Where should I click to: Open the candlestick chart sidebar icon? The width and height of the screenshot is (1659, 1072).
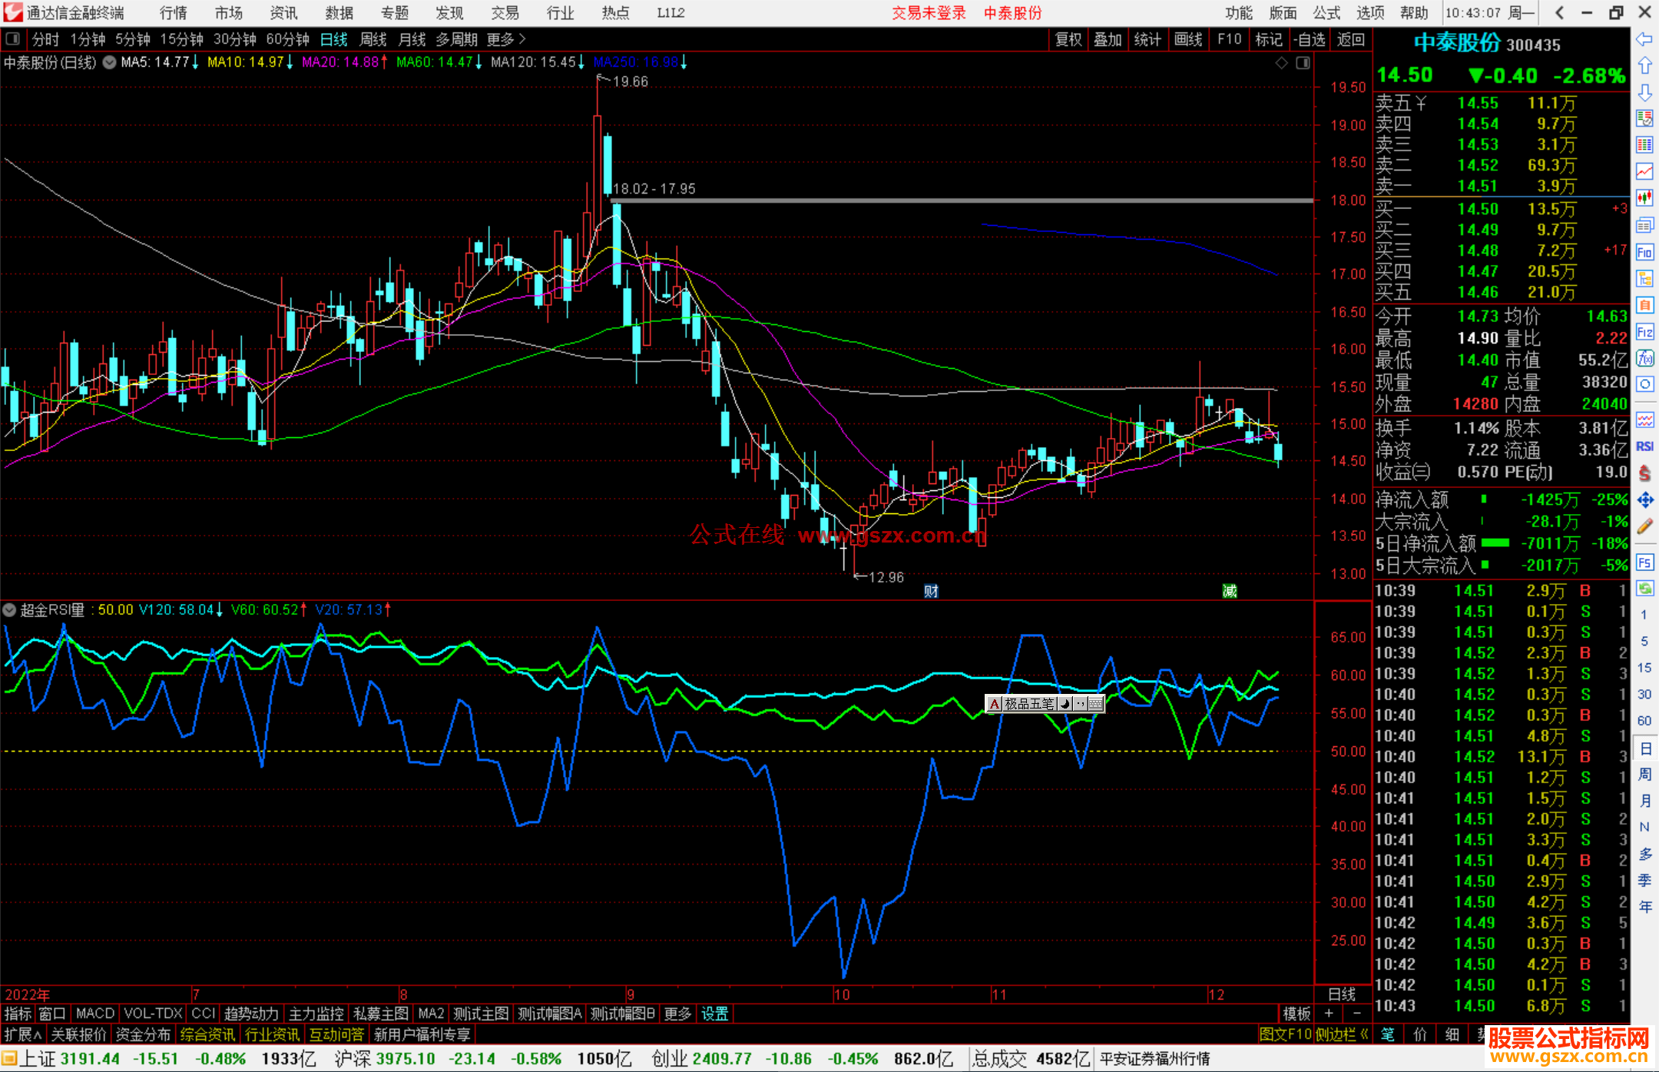coord(1644,198)
